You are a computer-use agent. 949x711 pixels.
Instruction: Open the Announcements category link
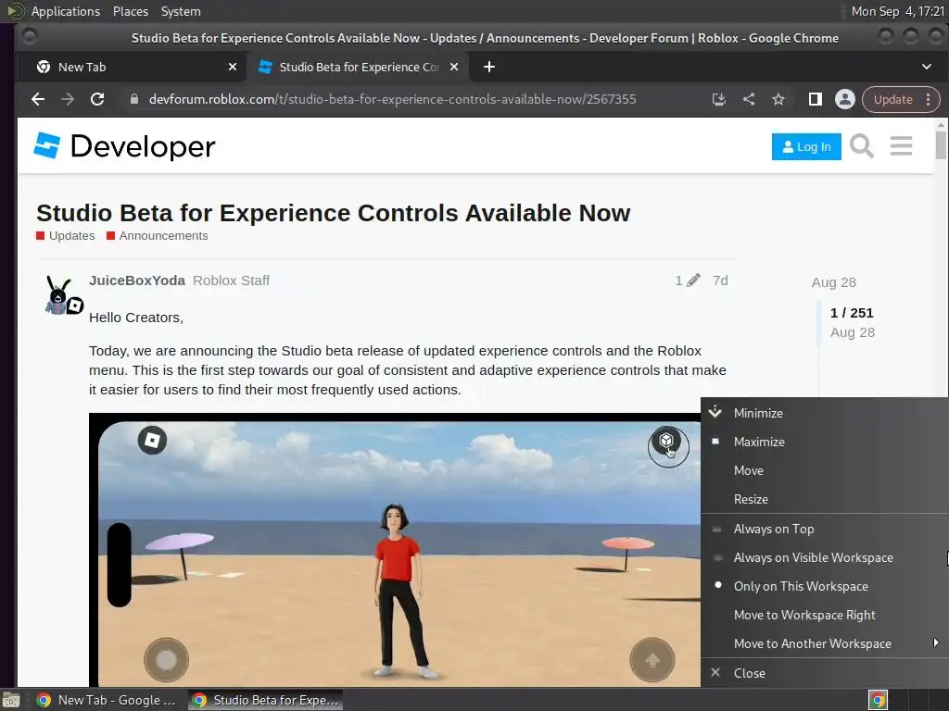pos(158,236)
